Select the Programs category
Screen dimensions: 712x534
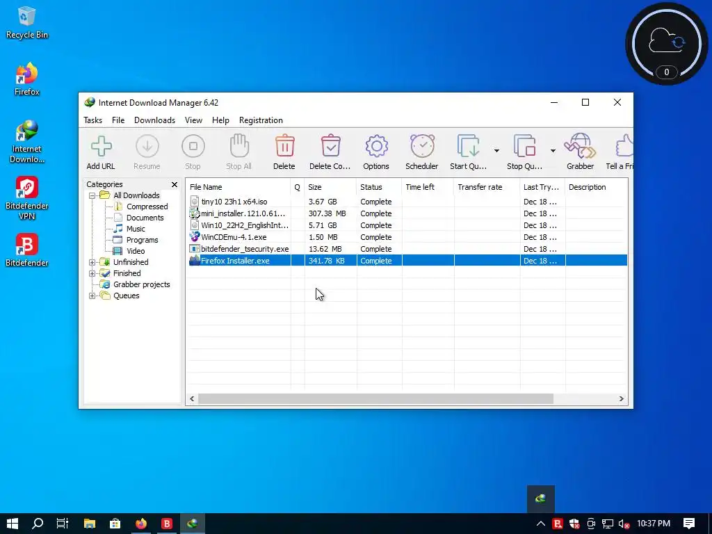tap(142, 240)
